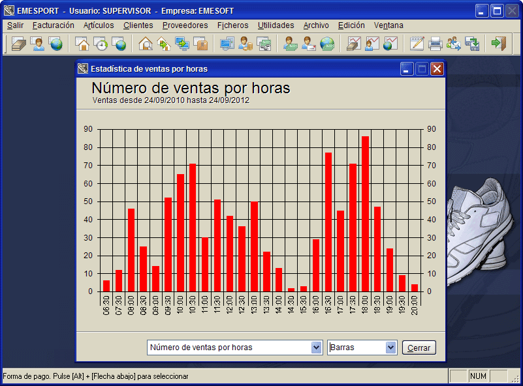This screenshot has height=386, width=523.
Task: Click the exit door icon in toolbar
Action: (x=499, y=44)
